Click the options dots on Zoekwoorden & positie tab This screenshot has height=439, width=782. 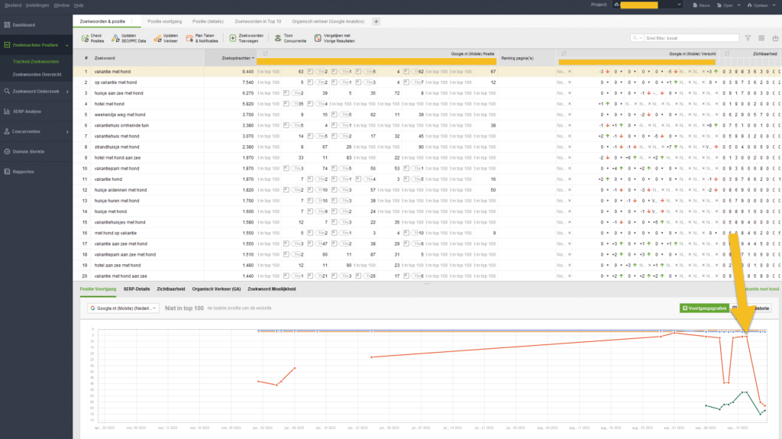pyautogui.click(x=132, y=21)
